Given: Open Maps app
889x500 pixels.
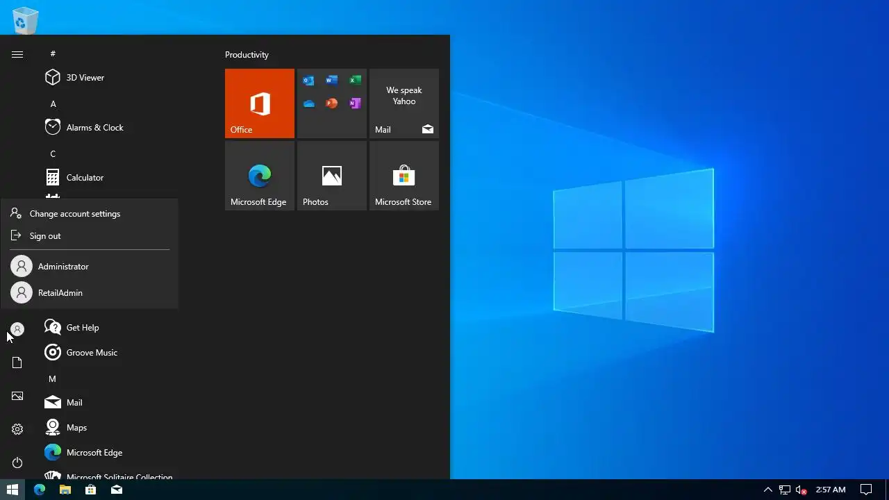Looking at the screenshot, I should (x=111, y=428).
